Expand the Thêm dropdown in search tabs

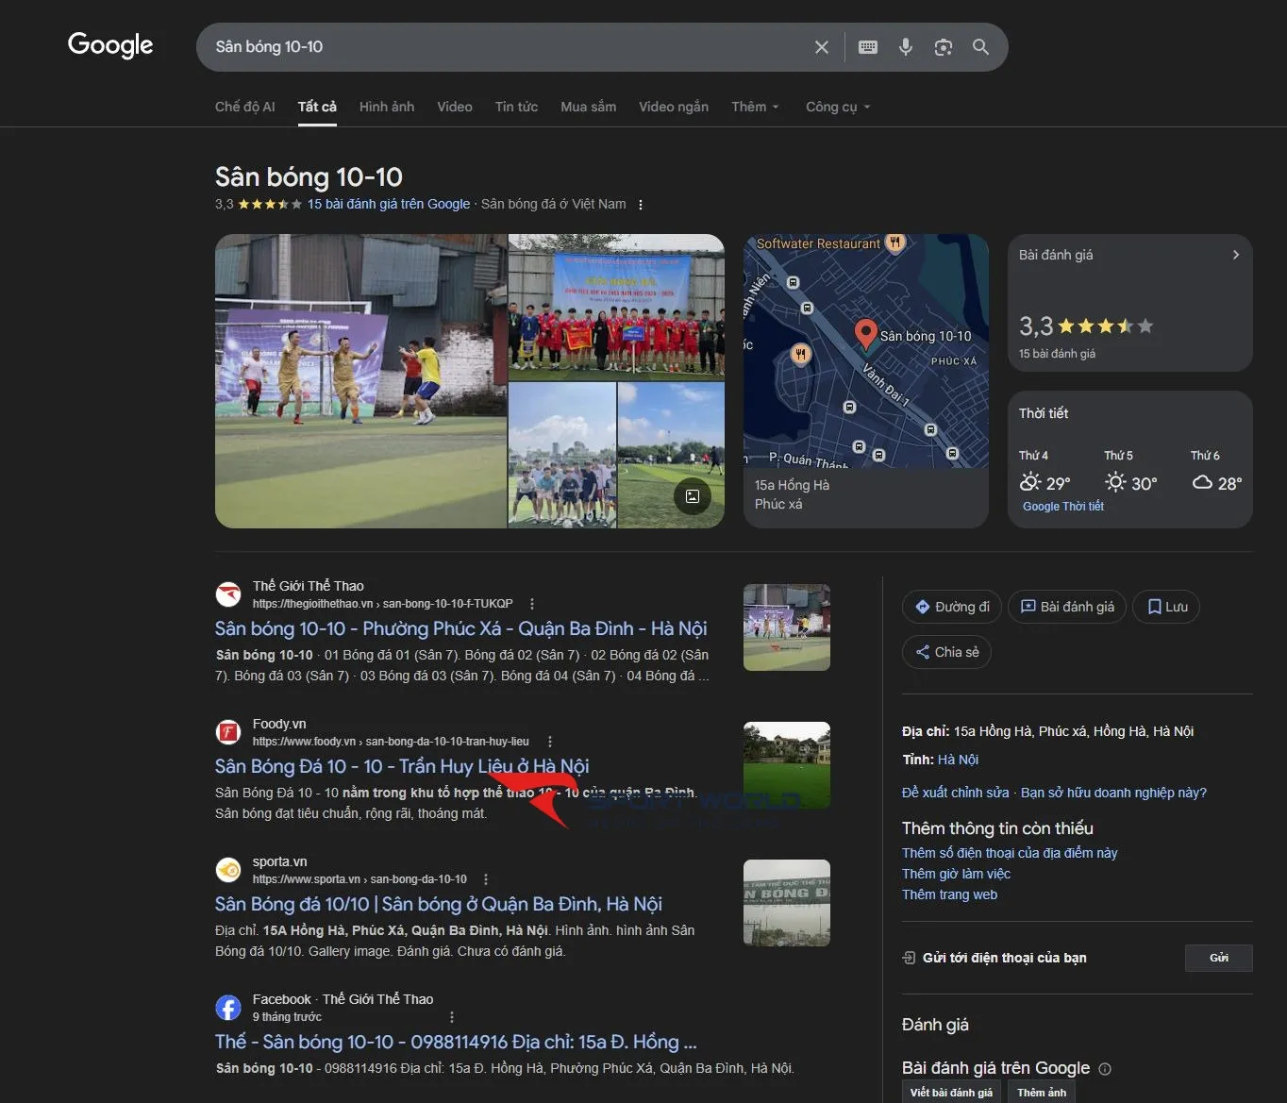[755, 107]
